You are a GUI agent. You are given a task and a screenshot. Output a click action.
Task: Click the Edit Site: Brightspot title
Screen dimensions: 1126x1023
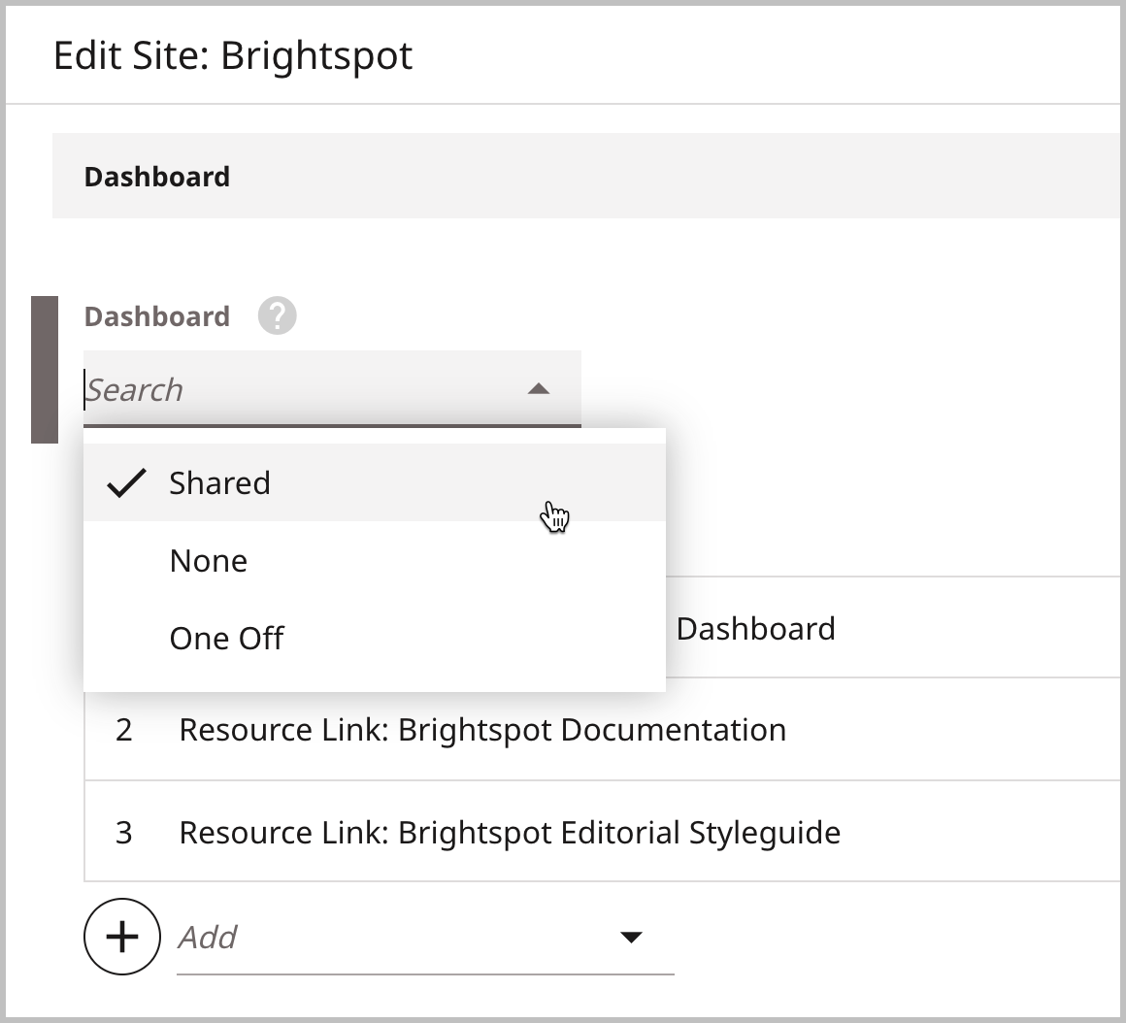pyautogui.click(x=233, y=56)
